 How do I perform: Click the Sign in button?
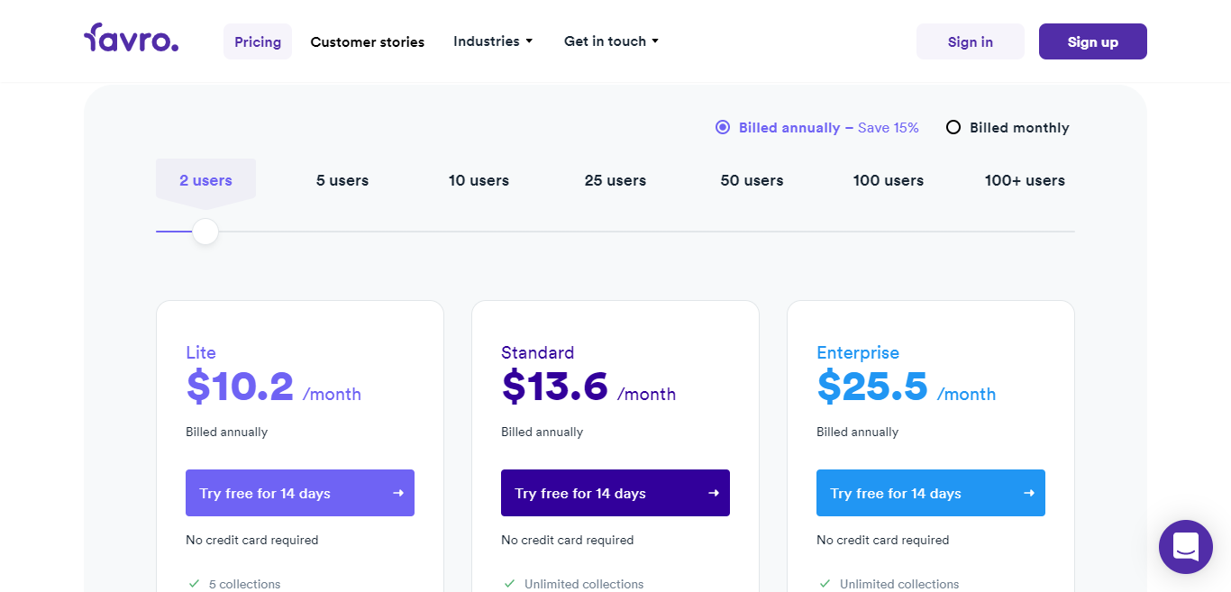click(971, 41)
